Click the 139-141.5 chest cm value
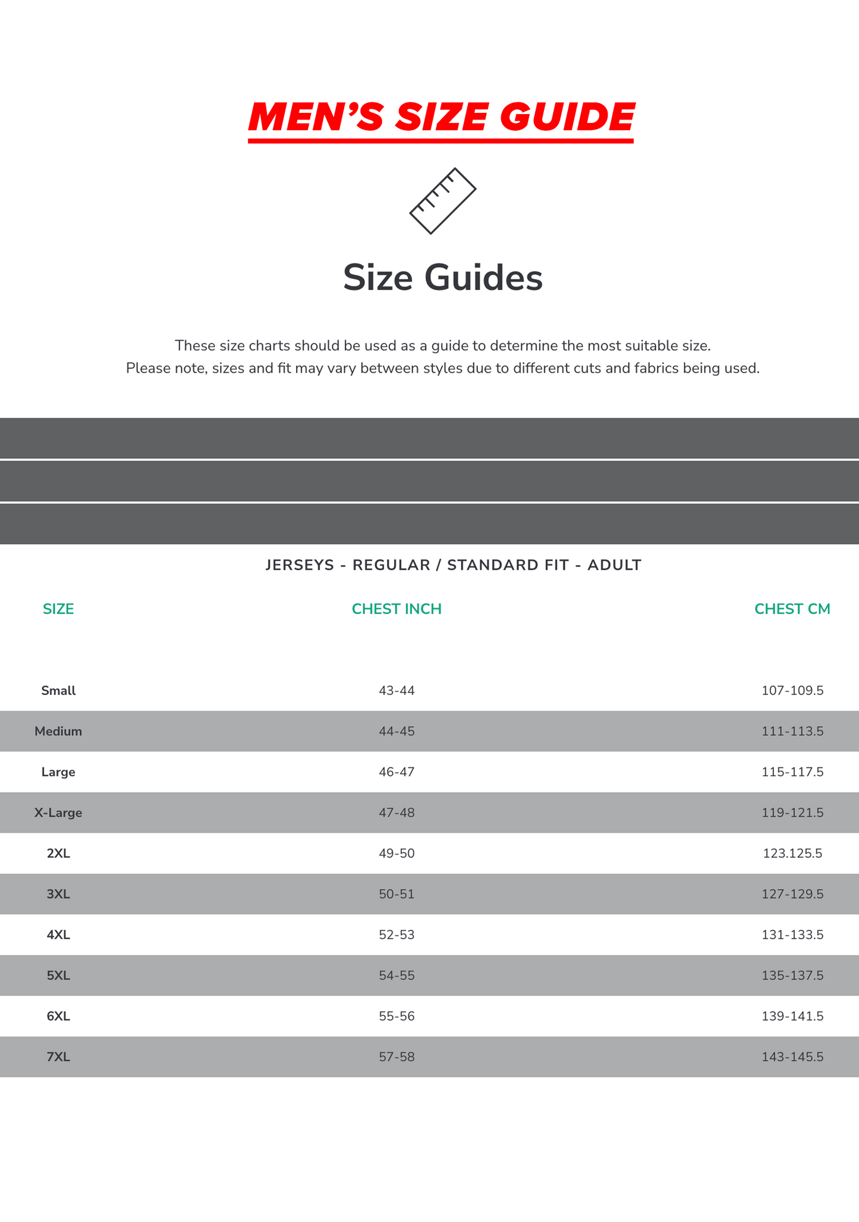859x1222 pixels. (792, 1016)
